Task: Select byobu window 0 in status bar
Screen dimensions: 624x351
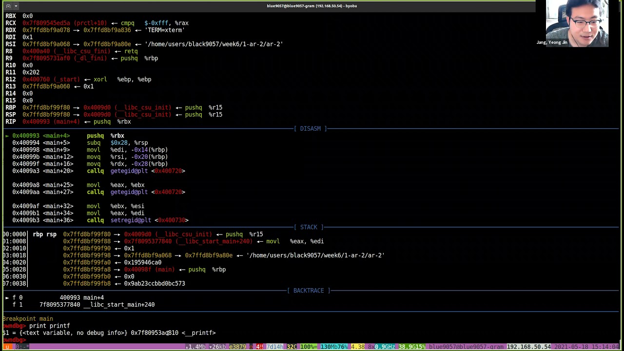Action: tap(22, 347)
